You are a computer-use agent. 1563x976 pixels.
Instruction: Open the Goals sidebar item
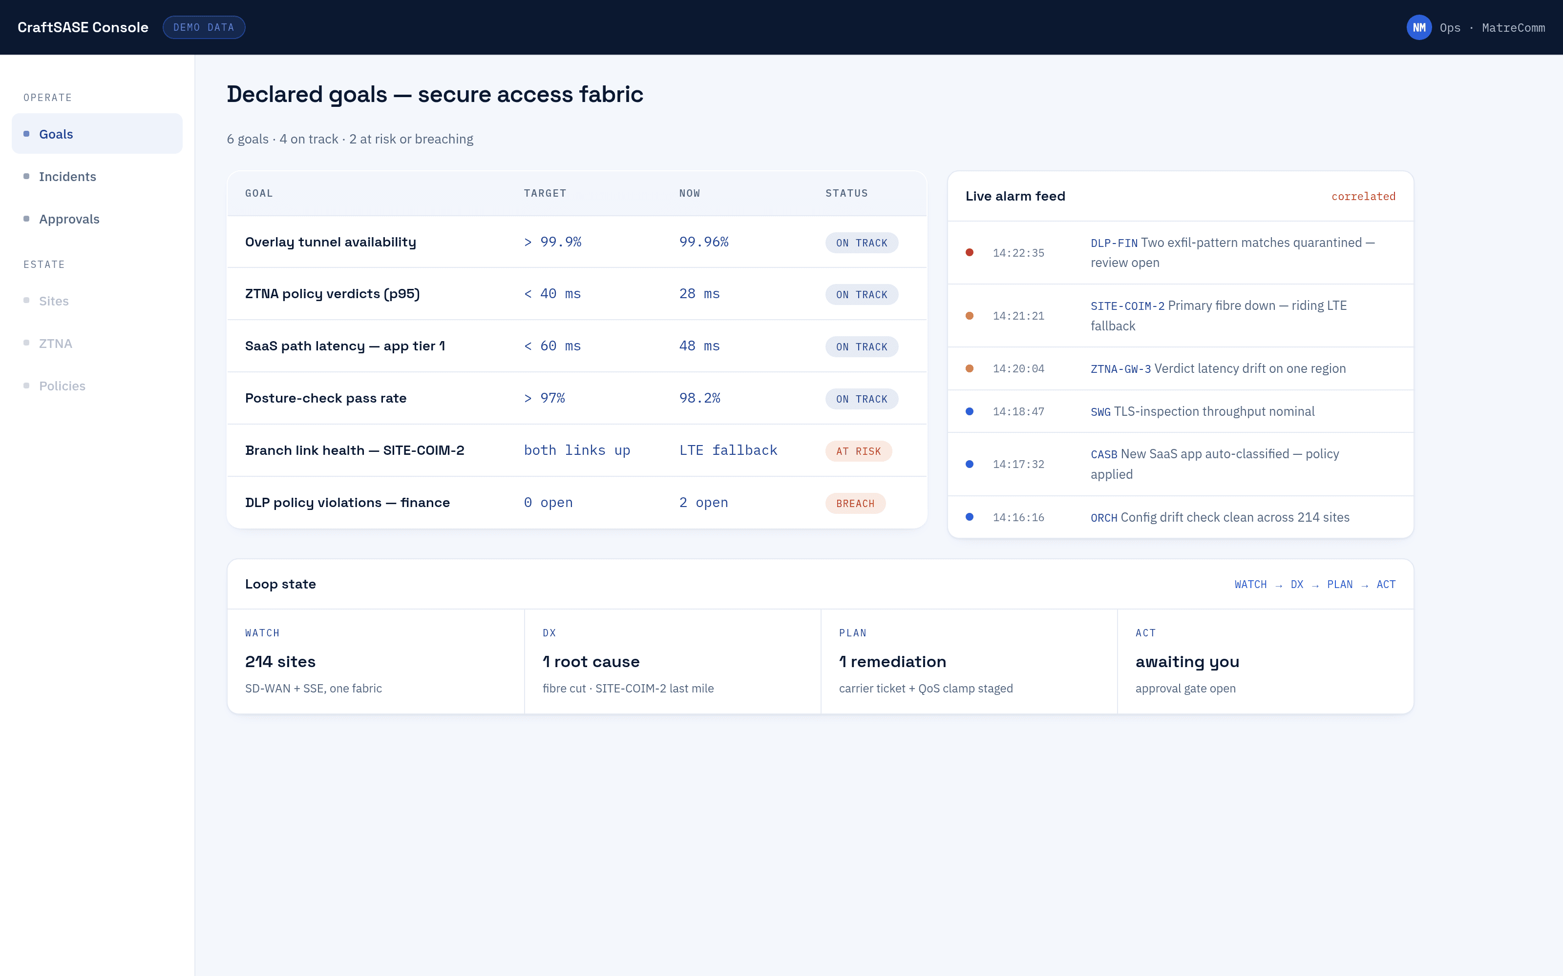[x=97, y=134]
